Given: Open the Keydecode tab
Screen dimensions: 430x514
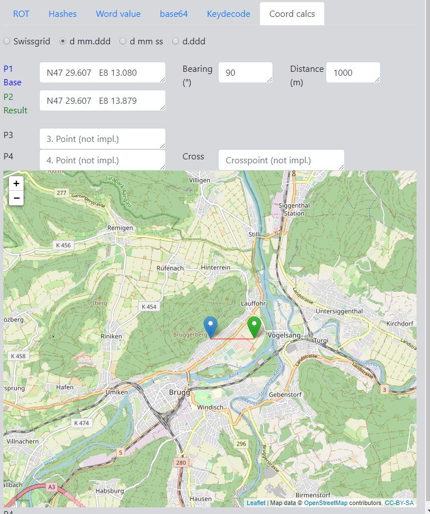Looking at the screenshot, I should pos(229,14).
